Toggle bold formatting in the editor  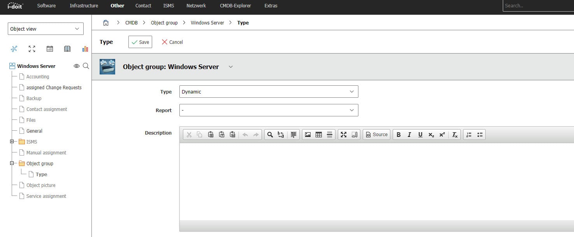[398, 135]
